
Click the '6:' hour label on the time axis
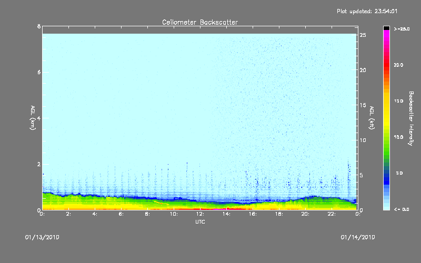[x=122, y=214]
